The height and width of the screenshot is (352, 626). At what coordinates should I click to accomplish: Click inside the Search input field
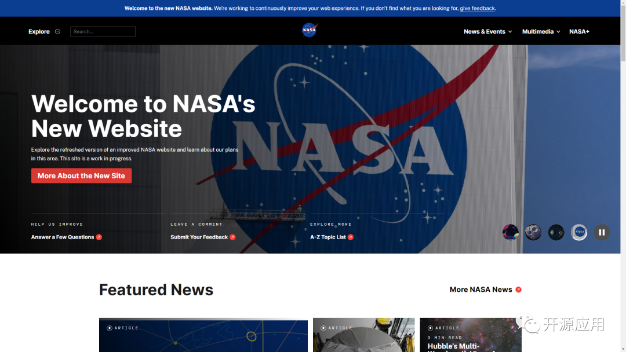pos(103,31)
